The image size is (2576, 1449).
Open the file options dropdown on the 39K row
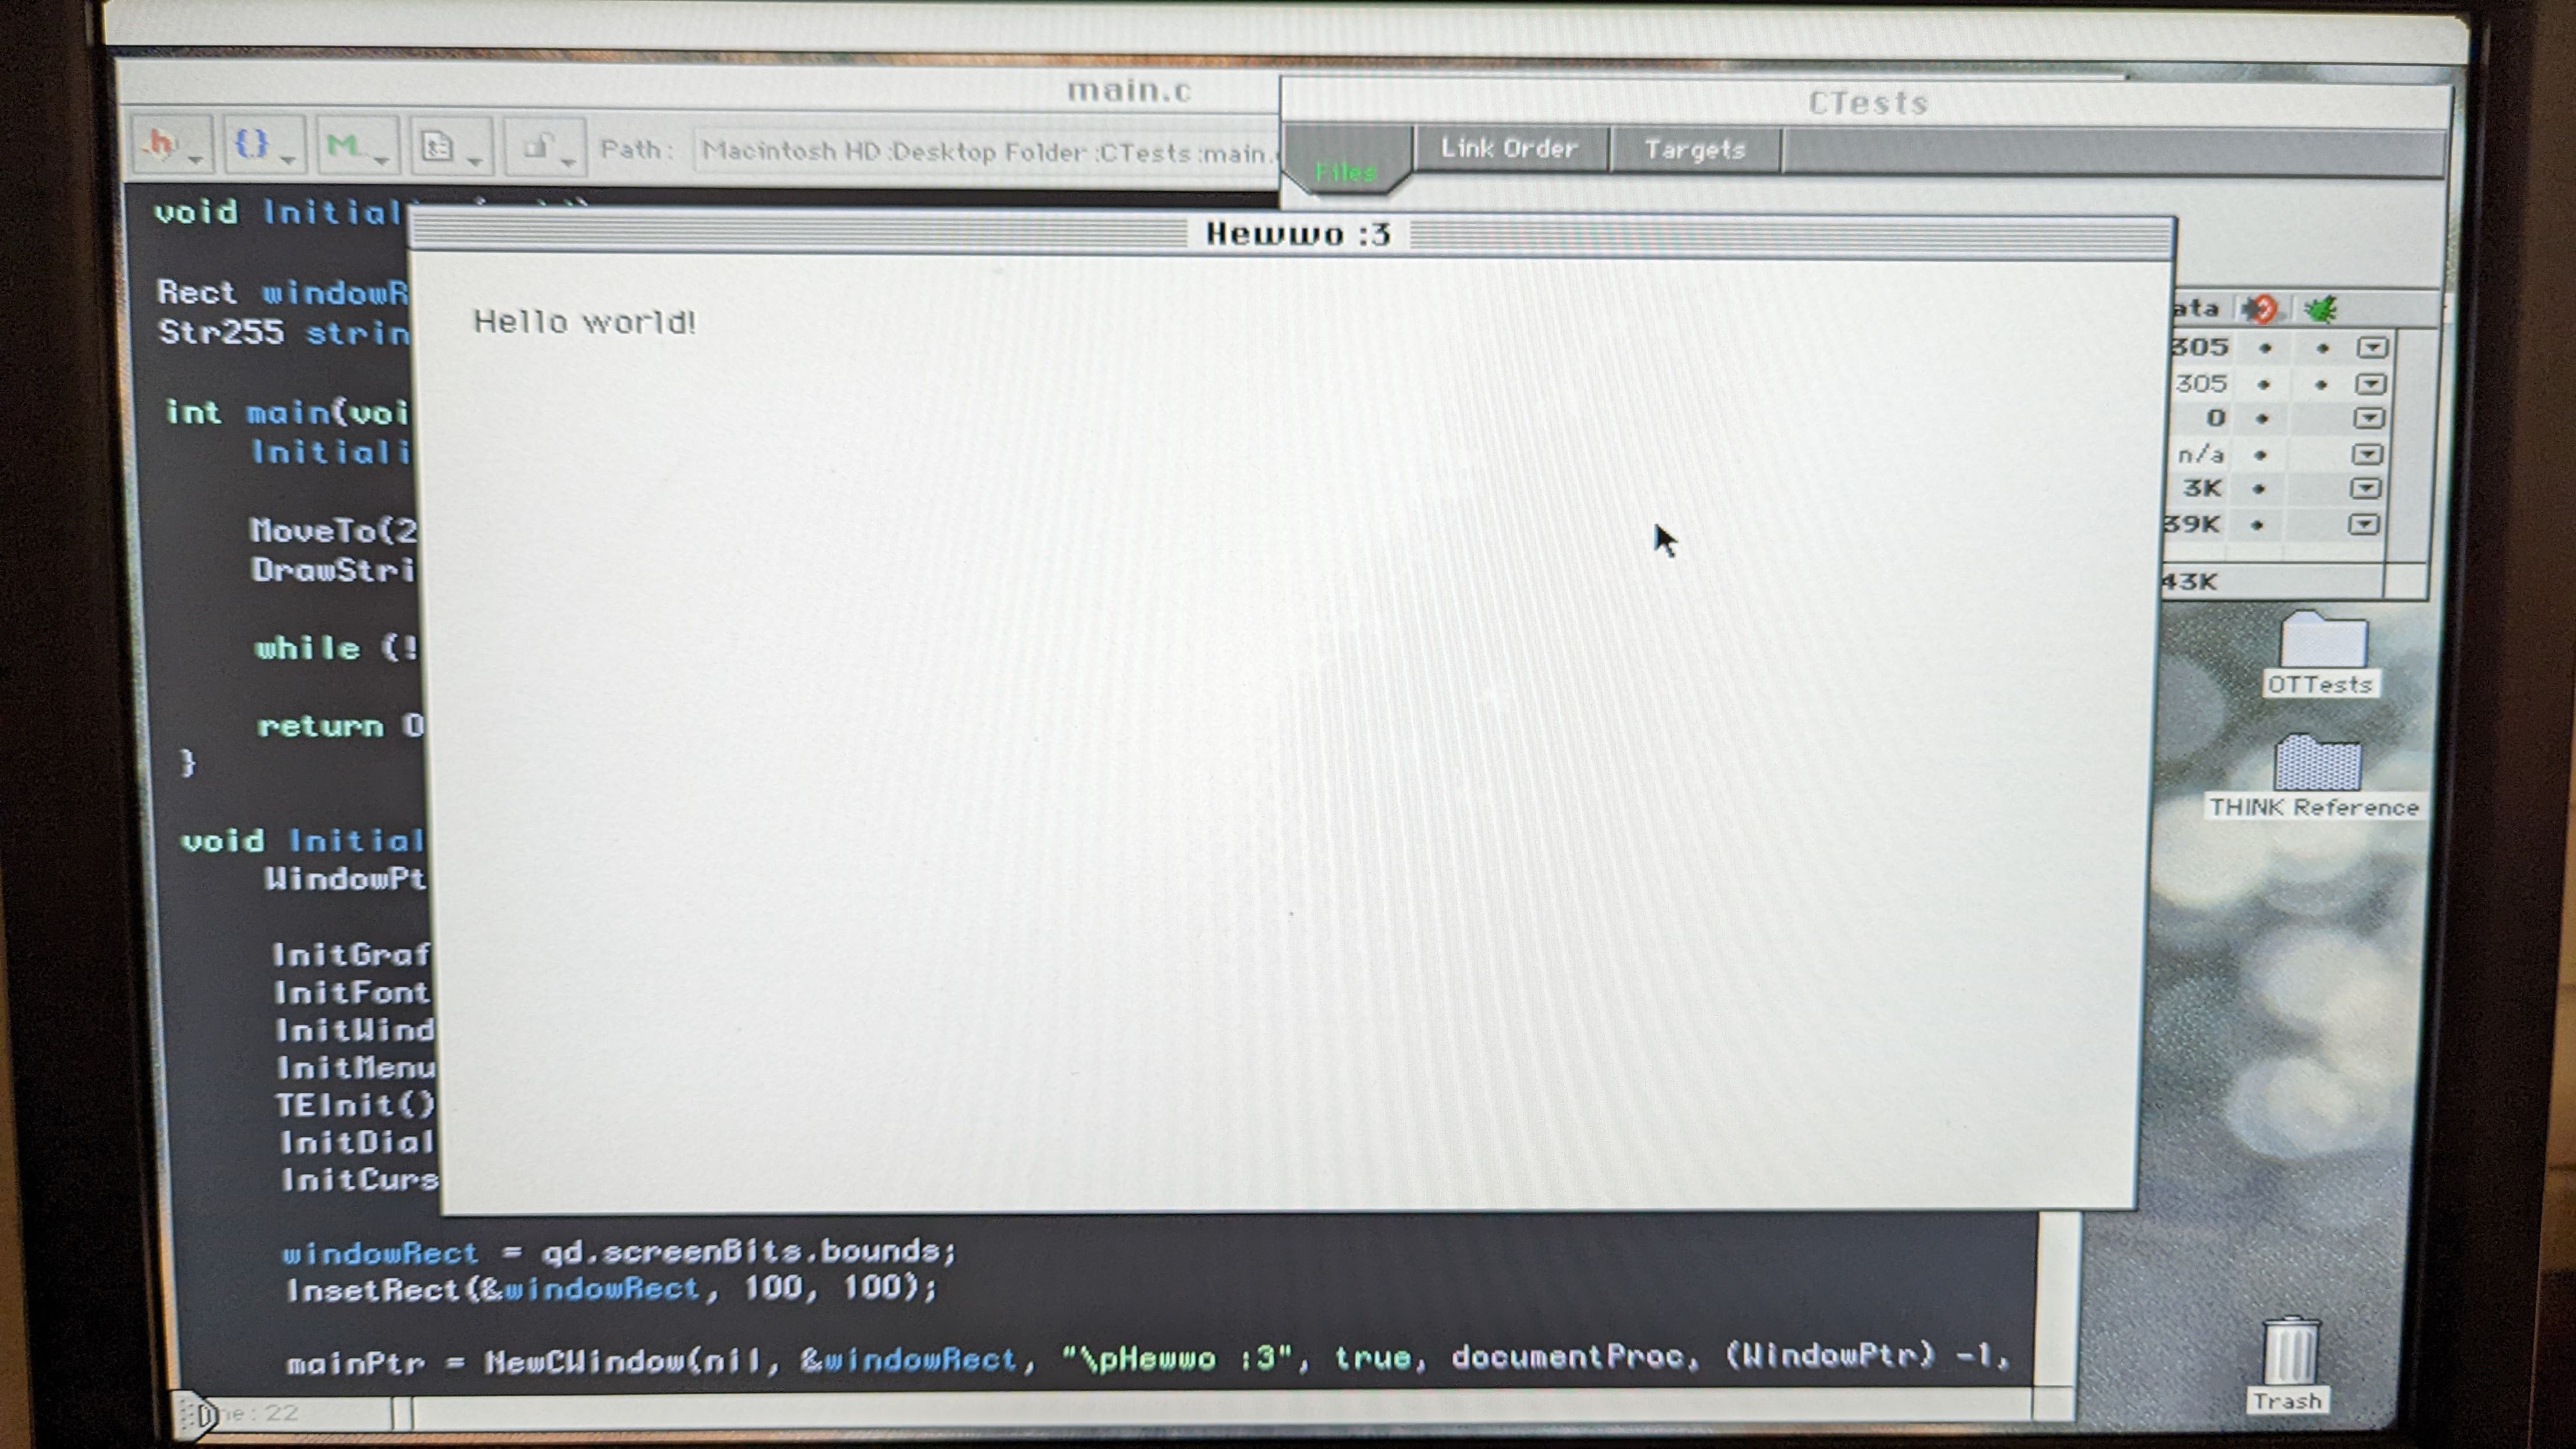tap(2368, 524)
